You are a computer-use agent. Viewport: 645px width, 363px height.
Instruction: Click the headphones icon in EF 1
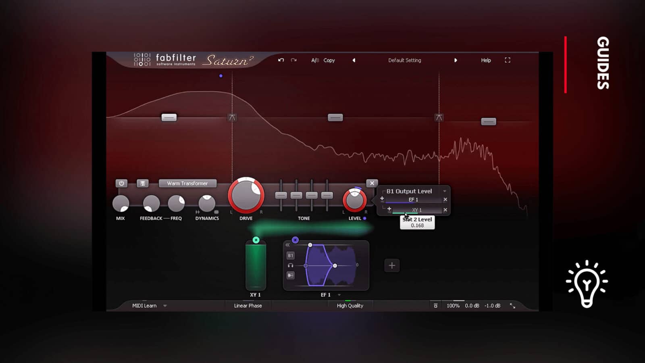pyautogui.click(x=290, y=265)
